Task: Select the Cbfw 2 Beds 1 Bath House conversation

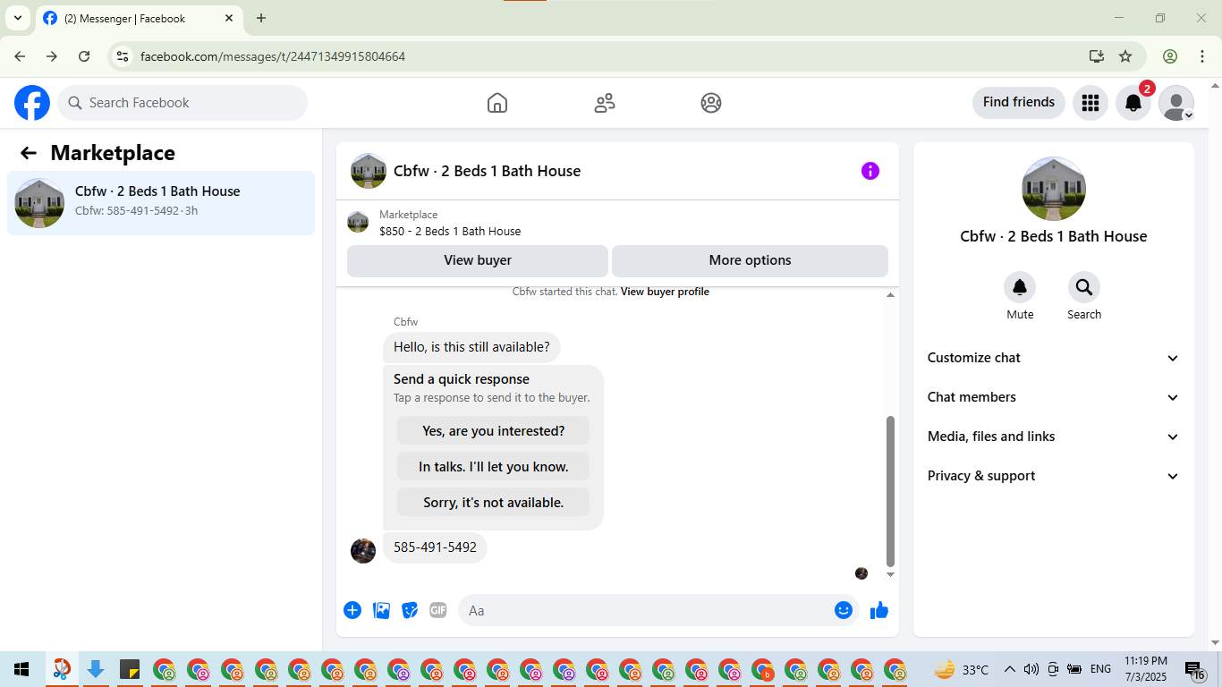Action: pos(161,203)
